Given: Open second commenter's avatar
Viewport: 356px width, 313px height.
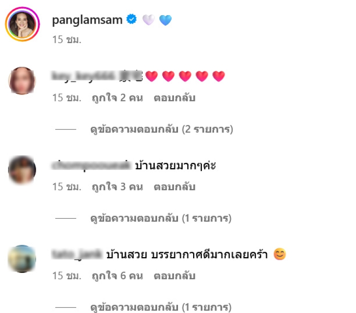Looking at the screenshot, I should pos(22,170).
